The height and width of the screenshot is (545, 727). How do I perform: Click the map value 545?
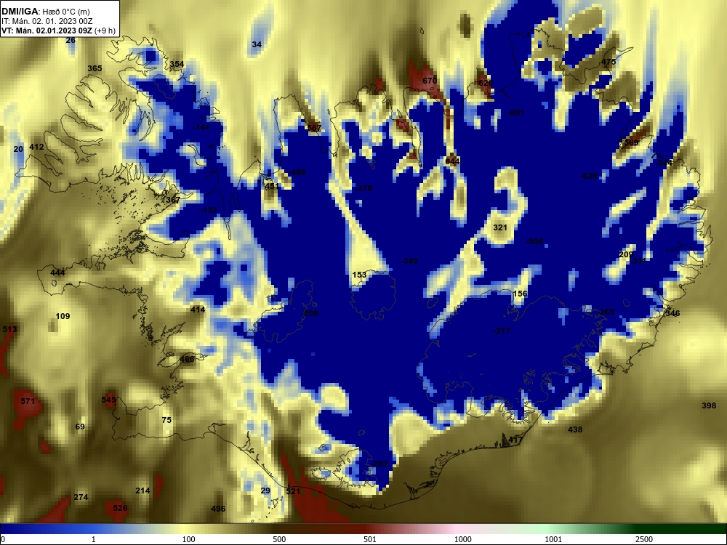click(x=108, y=400)
